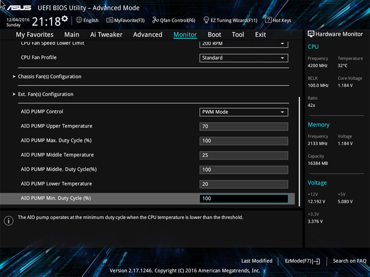Viewport: 370px width, 277px height.
Task: Click the AIO PUMP Upper Temperature field
Action: [x=244, y=127]
